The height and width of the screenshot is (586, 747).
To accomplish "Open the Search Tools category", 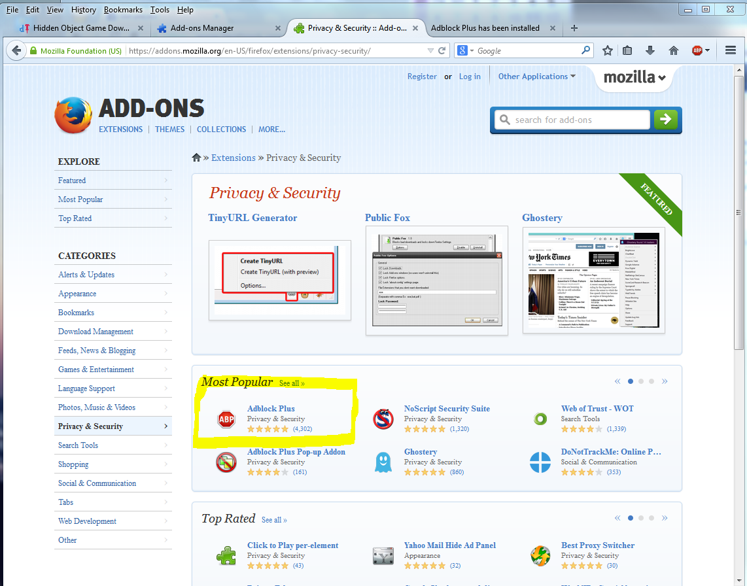I will pyautogui.click(x=113, y=445).
